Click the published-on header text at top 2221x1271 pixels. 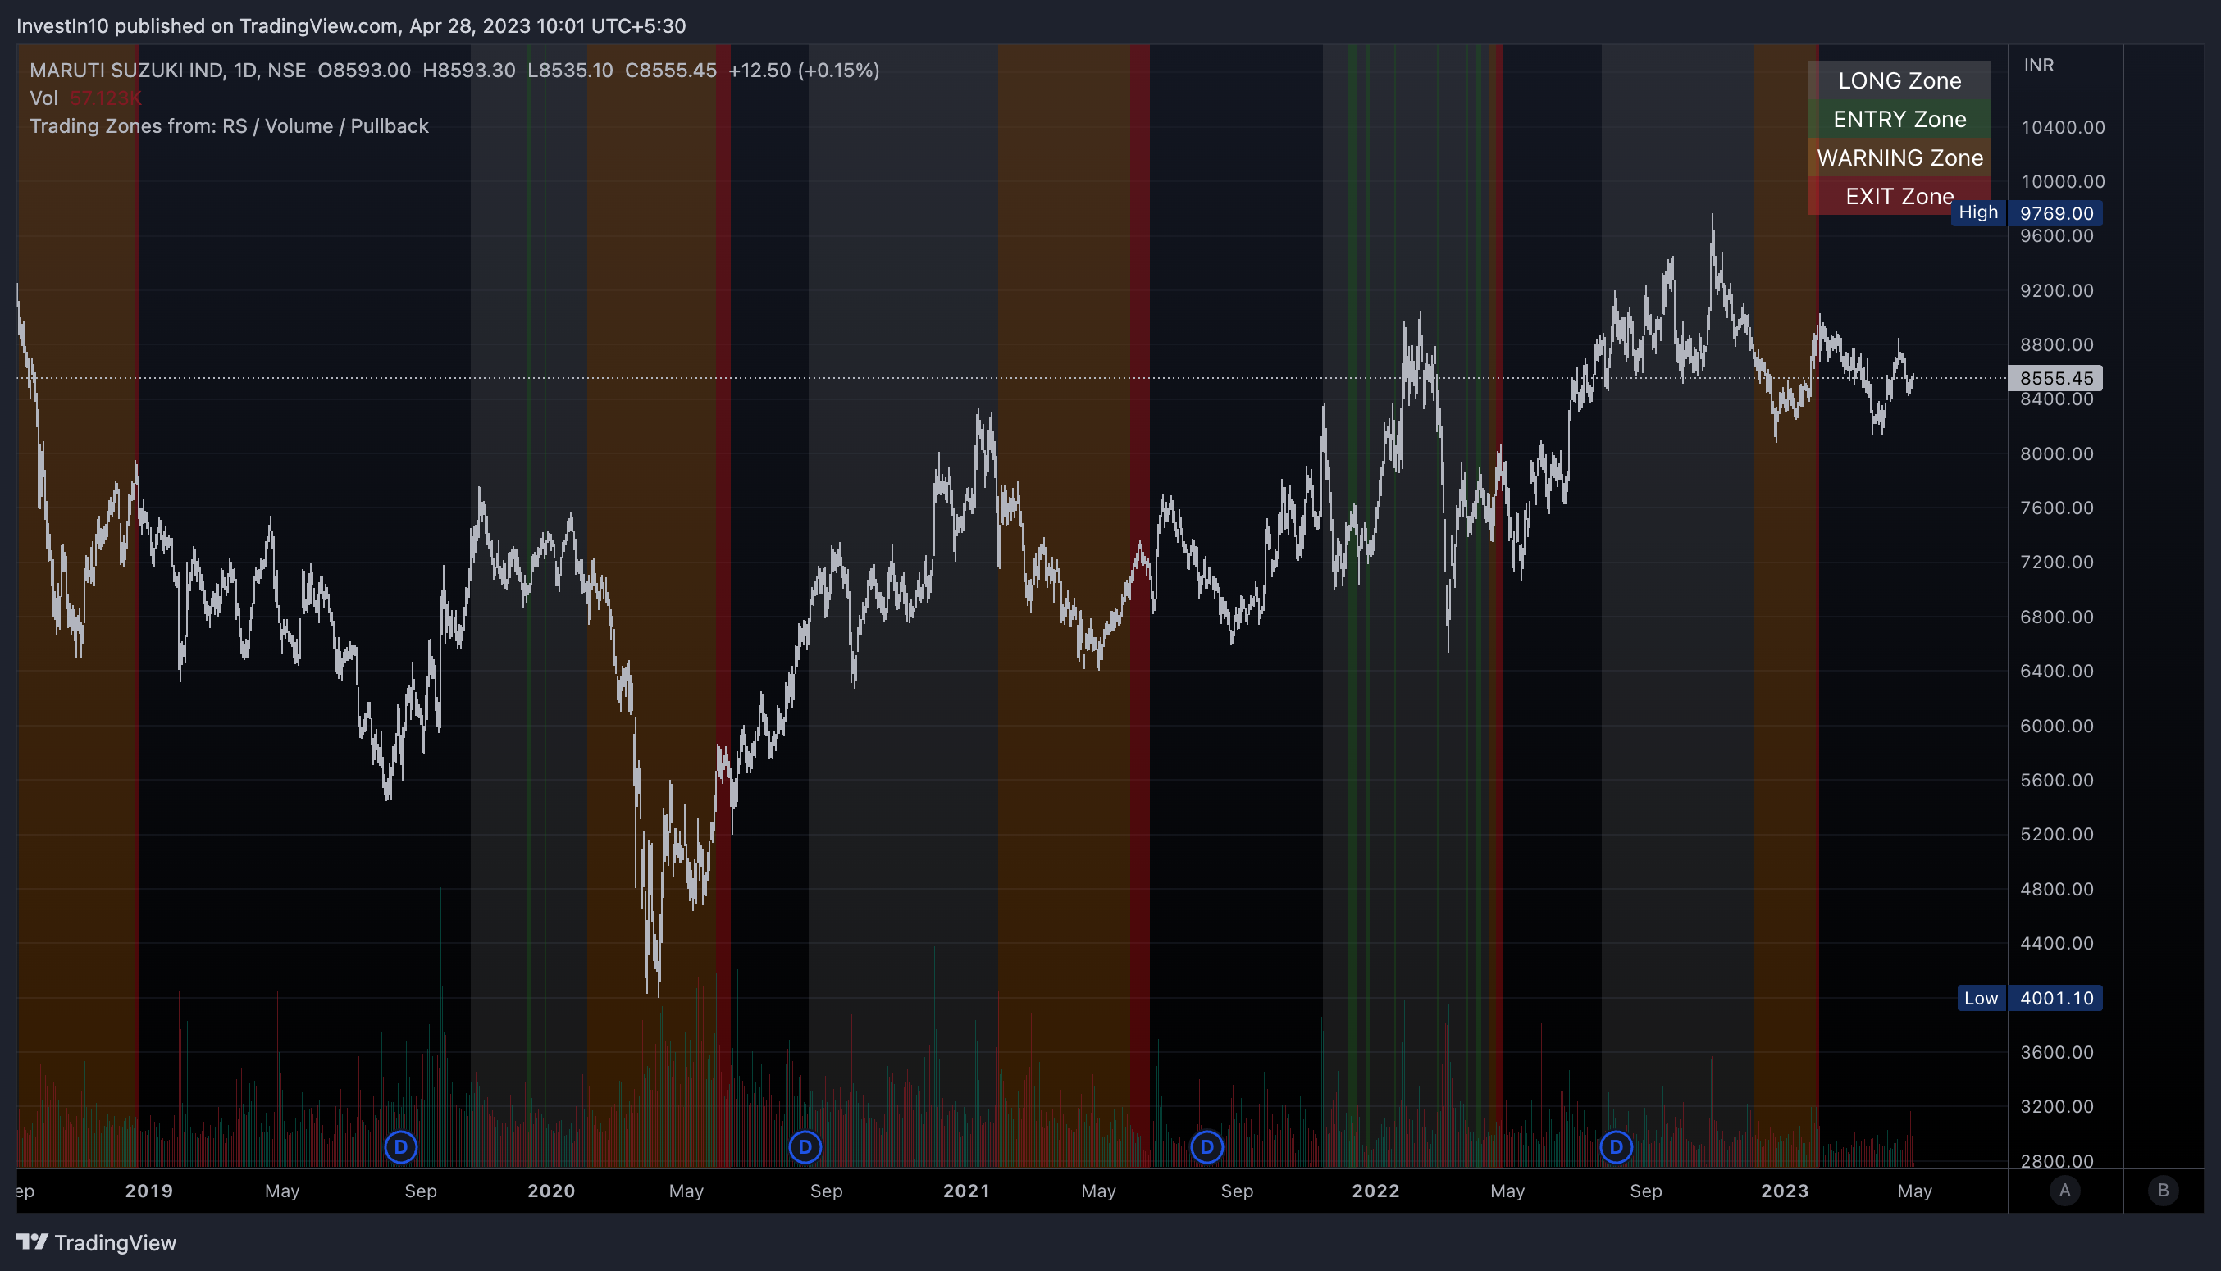[x=351, y=25]
